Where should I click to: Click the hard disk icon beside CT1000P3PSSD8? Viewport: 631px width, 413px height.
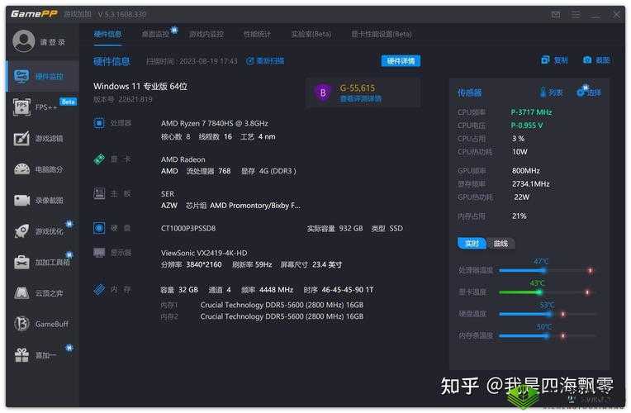click(x=99, y=228)
